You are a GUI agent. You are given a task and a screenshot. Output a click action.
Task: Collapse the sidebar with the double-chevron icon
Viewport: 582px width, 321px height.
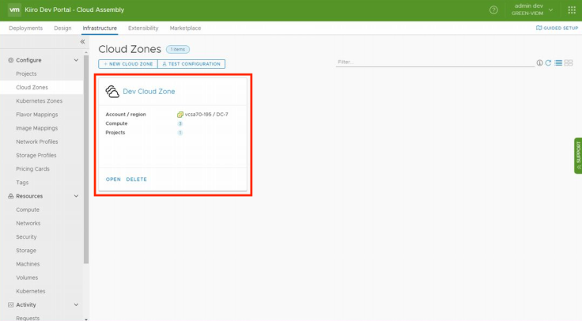[x=82, y=42]
